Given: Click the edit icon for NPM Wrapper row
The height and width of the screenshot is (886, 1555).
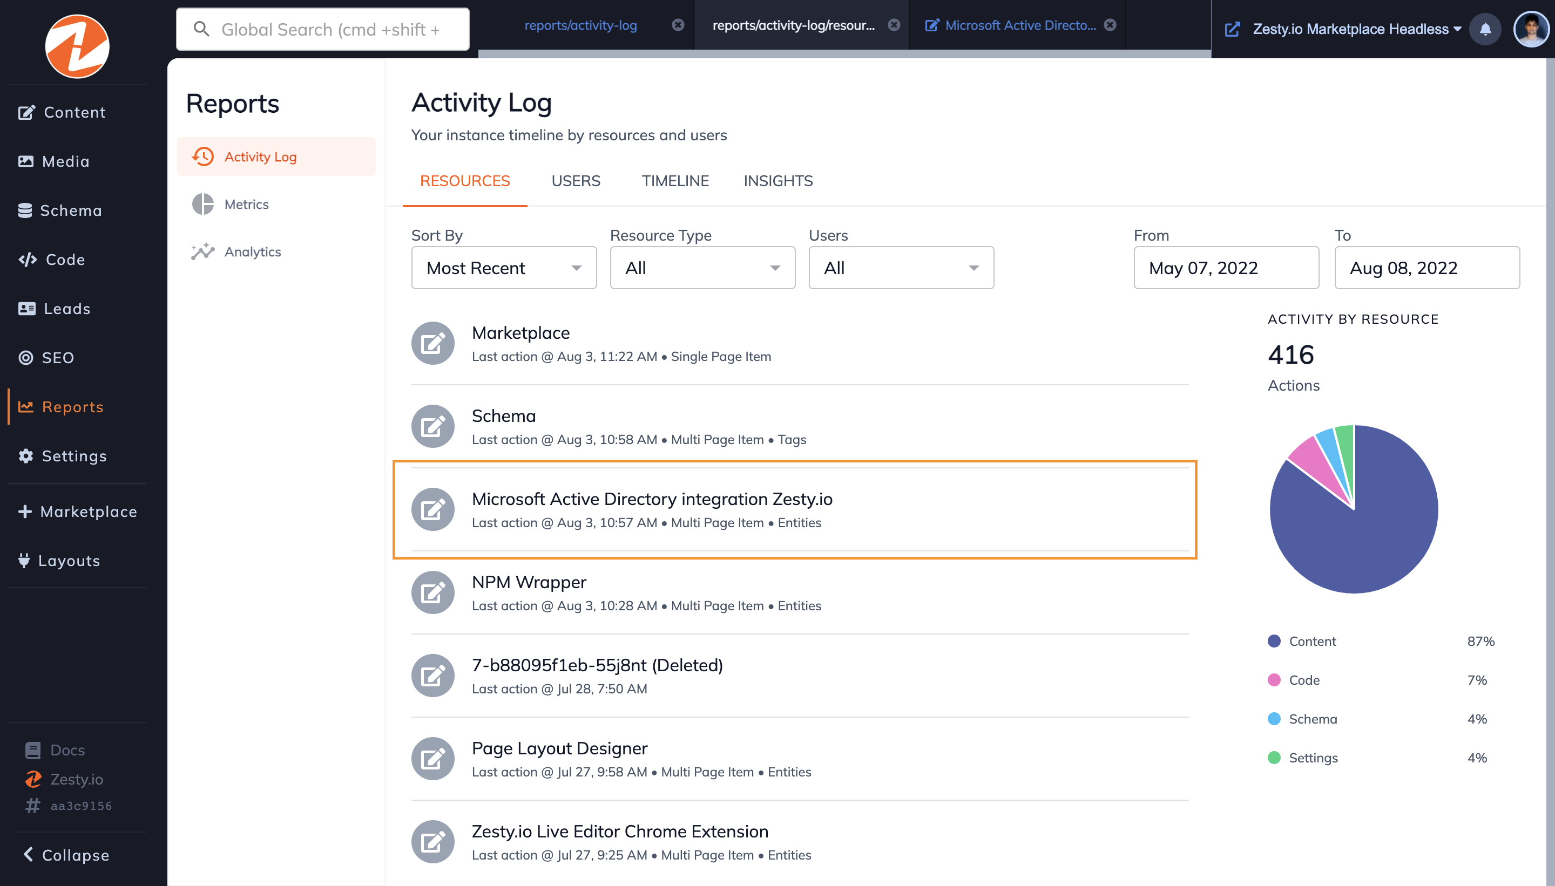Looking at the screenshot, I should 433,592.
